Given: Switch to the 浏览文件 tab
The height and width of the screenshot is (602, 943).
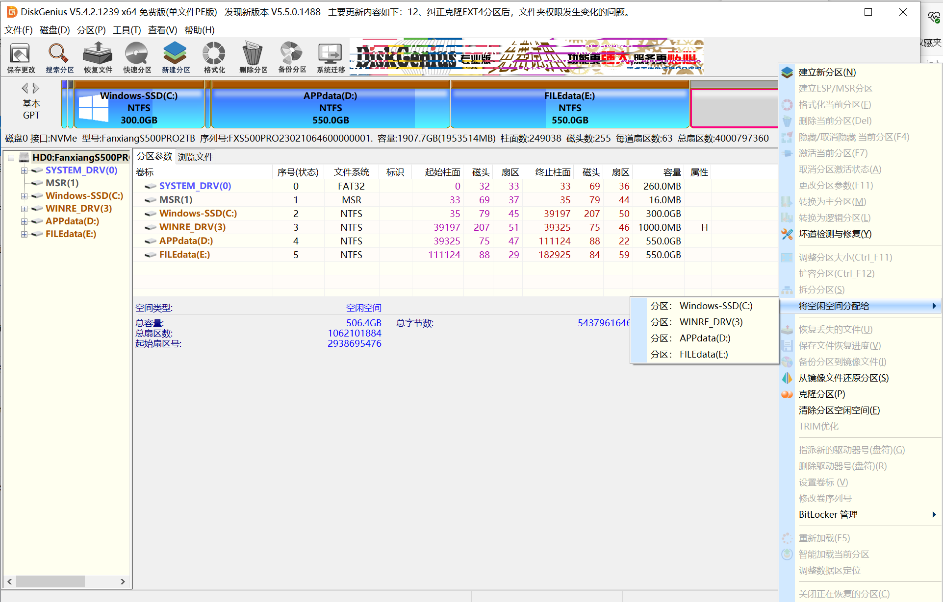Looking at the screenshot, I should (196, 157).
